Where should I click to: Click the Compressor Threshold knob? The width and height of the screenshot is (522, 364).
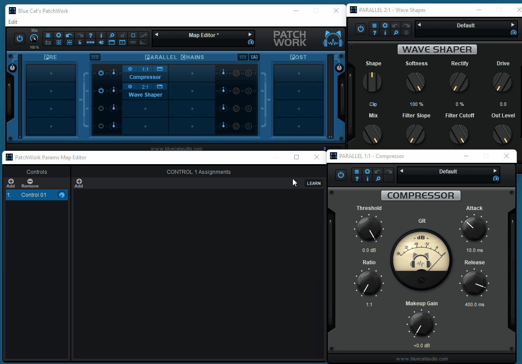click(369, 229)
